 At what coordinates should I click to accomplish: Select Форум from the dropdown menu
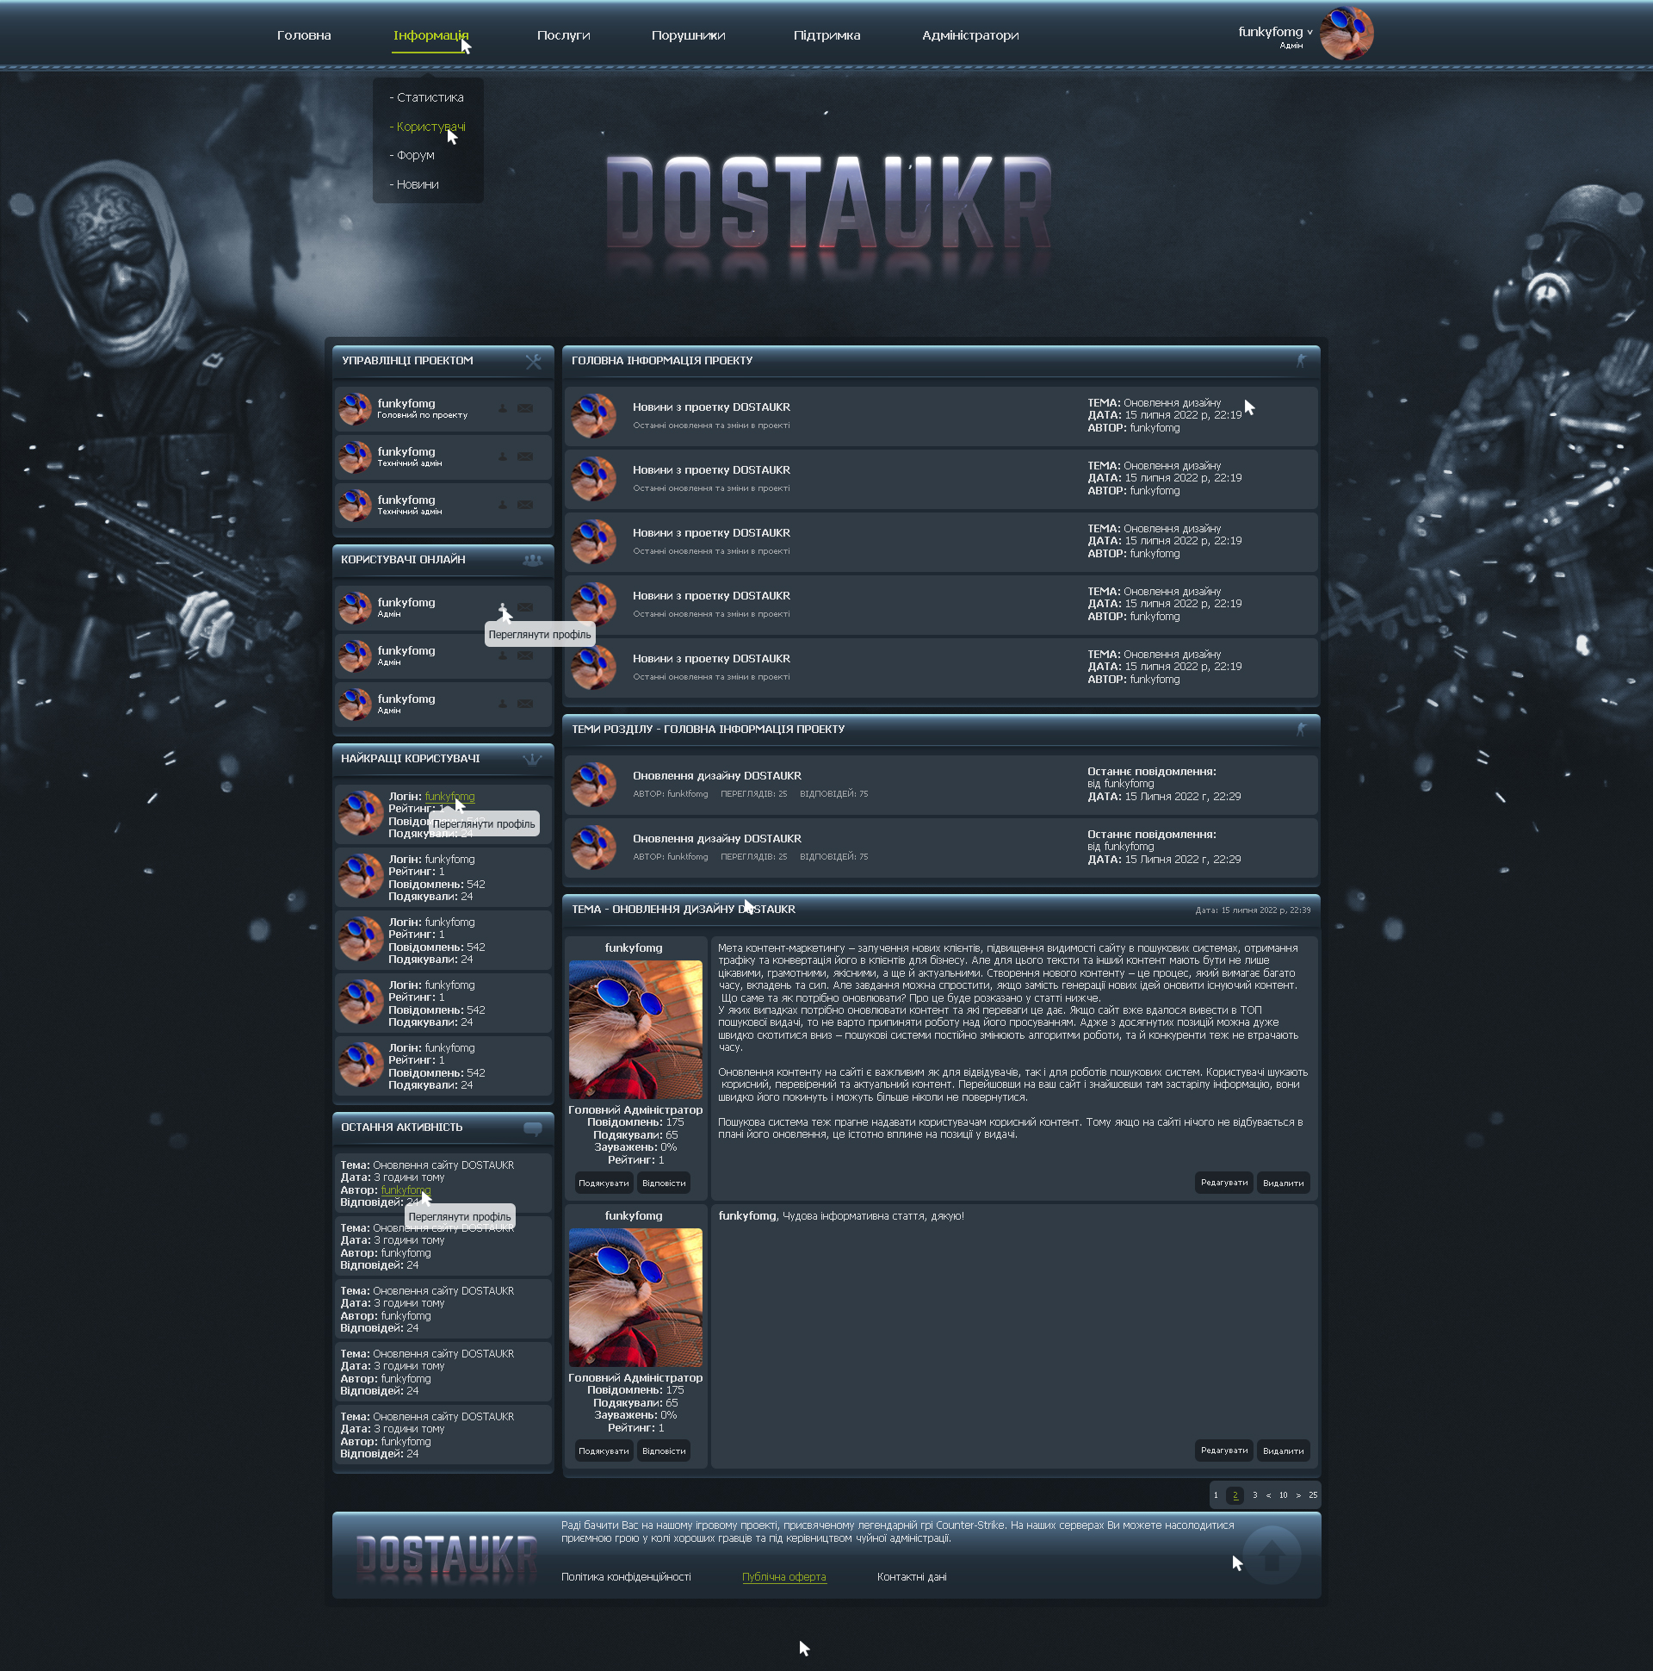(x=412, y=156)
